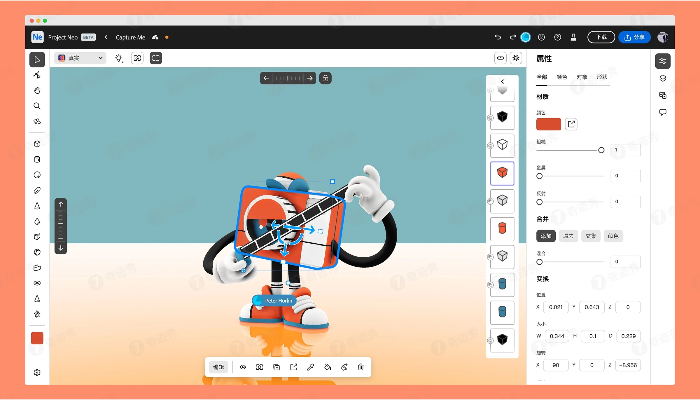This screenshot has width=700, height=400.
Task: Capture a snapshot with the camera icon in top toolbar
Action: (x=137, y=58)
